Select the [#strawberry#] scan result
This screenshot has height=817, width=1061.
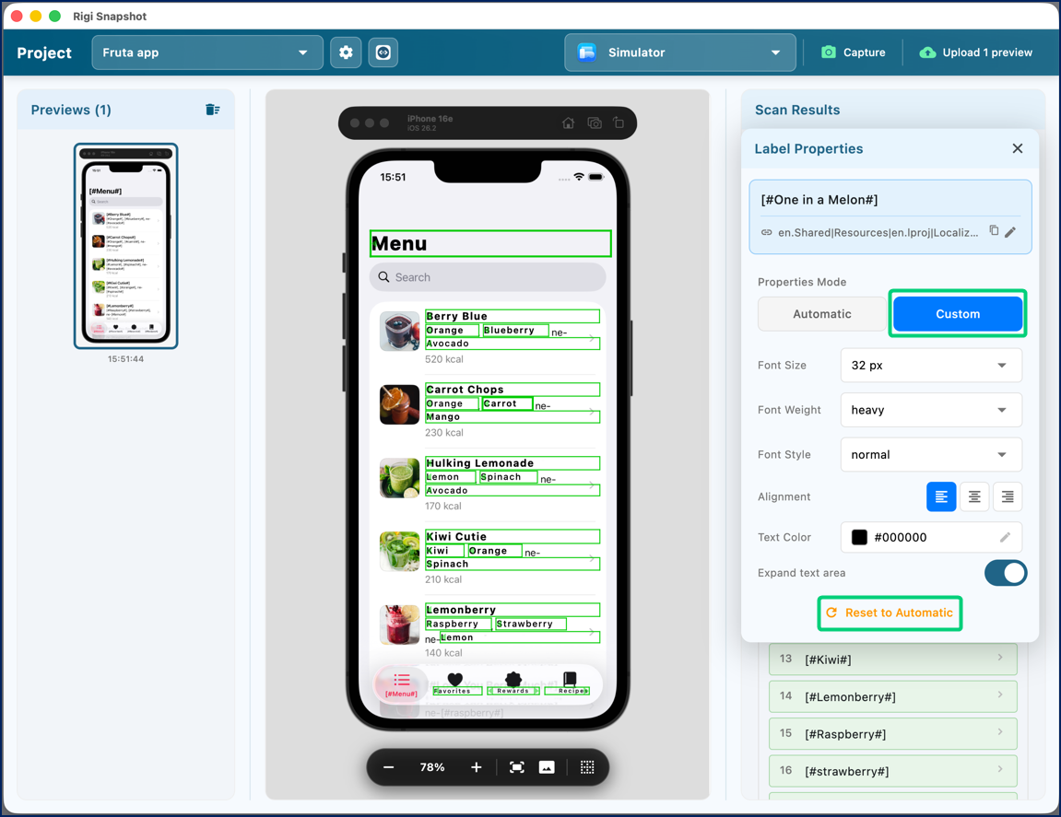click(x=892, y=771)
